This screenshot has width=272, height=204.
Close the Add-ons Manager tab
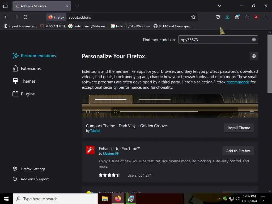click(x=67, y=6)
